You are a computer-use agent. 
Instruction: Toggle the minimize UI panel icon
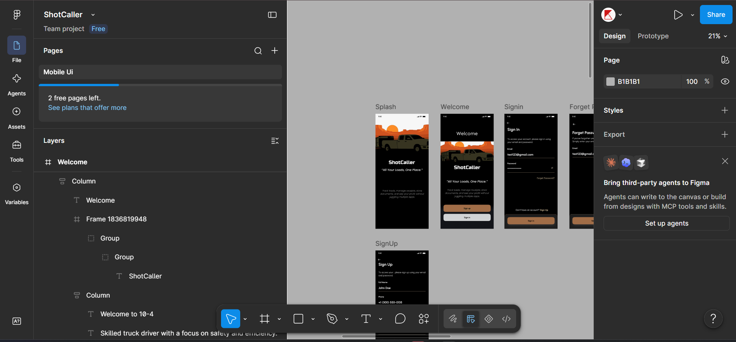pos(272,15)
